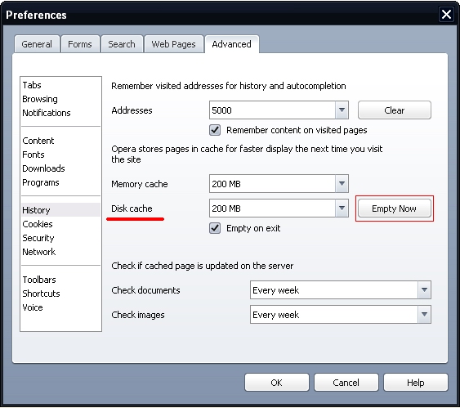This screenshot has height=408, width=460.
Task: Choose Security in the sidebar
Action: [x=38, y=238]
